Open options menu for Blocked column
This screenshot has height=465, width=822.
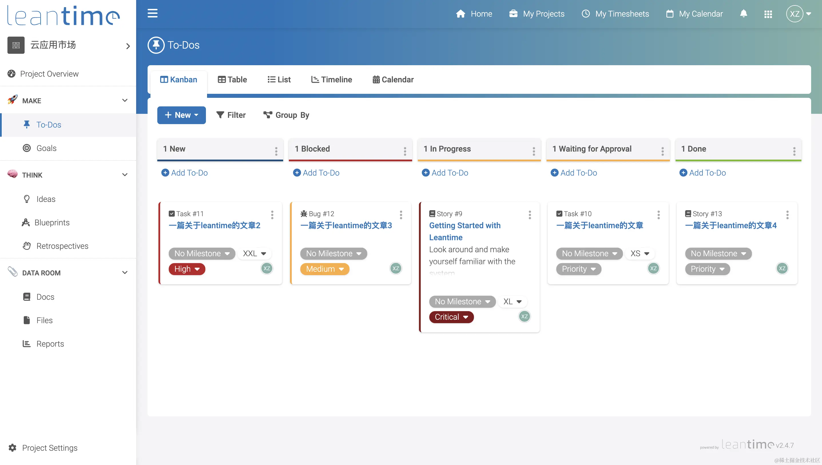[405, 151]
